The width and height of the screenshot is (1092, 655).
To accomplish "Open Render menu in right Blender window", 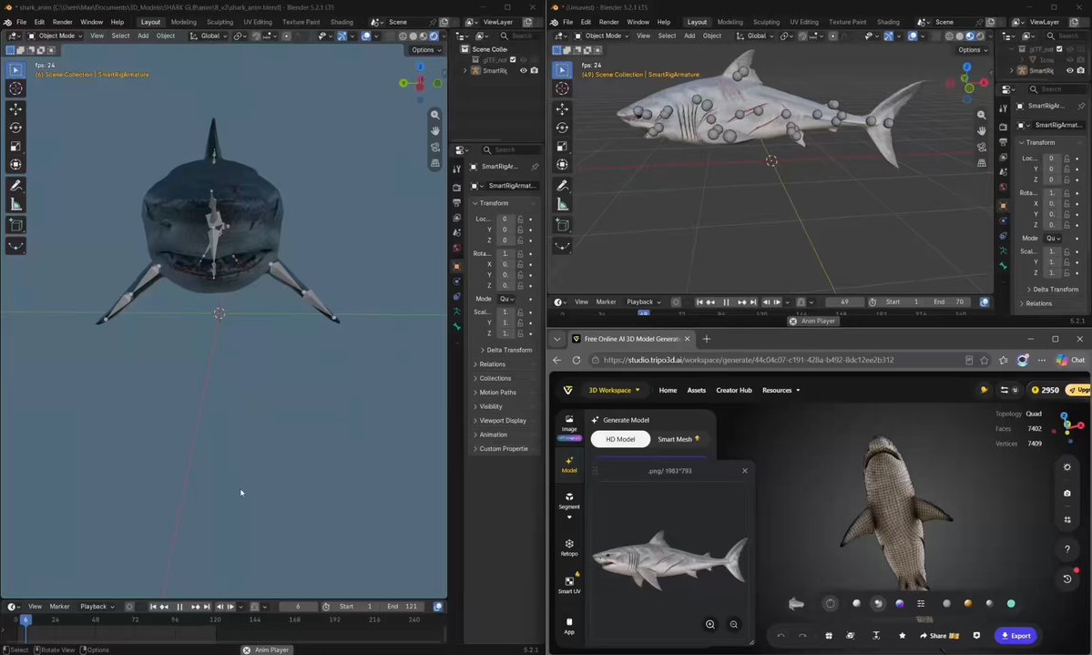I will [x=608, y=22].
